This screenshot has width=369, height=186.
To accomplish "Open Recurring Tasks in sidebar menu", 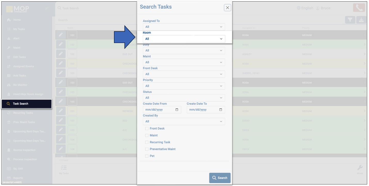I will point(23,113).
